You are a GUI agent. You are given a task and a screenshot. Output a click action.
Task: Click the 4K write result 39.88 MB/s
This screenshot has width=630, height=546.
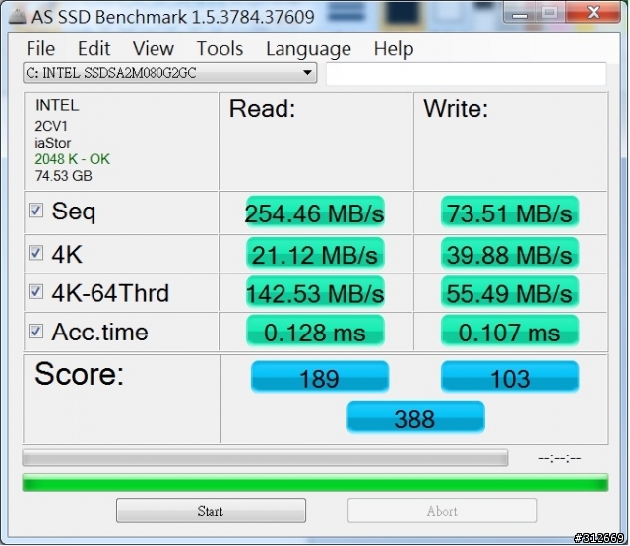tap(510, 254)
